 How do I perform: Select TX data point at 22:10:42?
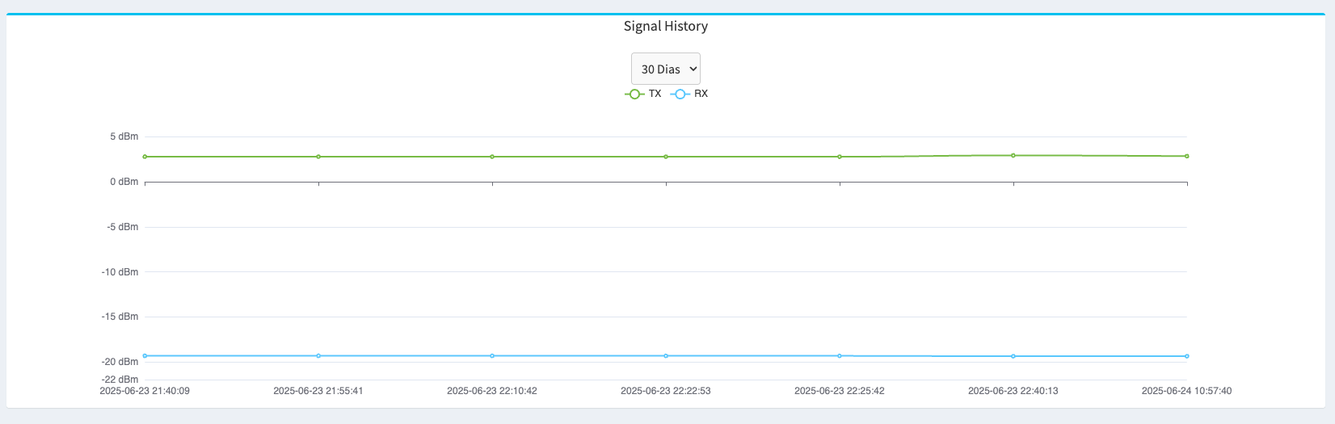point(492,157)
